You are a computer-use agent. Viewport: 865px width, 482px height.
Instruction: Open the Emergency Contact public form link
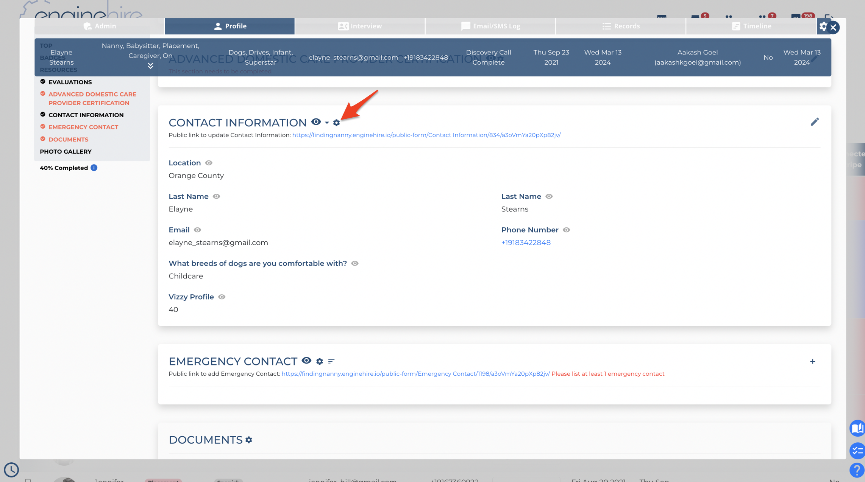415,374
